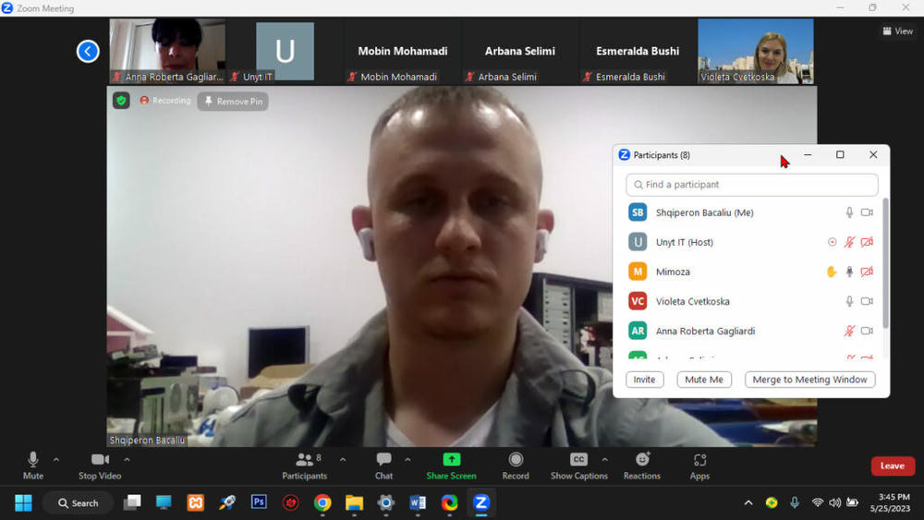Screen dimensions: 924x520
Task: Click the Record icon
Action: point(516,460)
